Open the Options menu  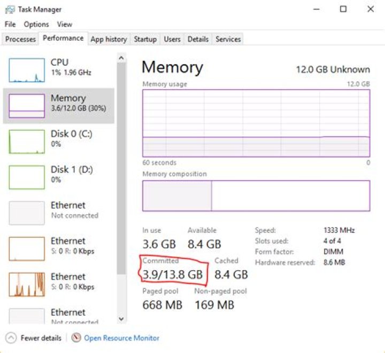click(x=36, y=24)
